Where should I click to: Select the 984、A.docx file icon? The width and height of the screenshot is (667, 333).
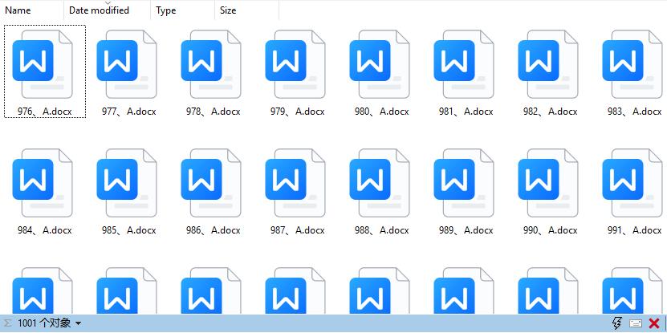click(x=43, y=183)
